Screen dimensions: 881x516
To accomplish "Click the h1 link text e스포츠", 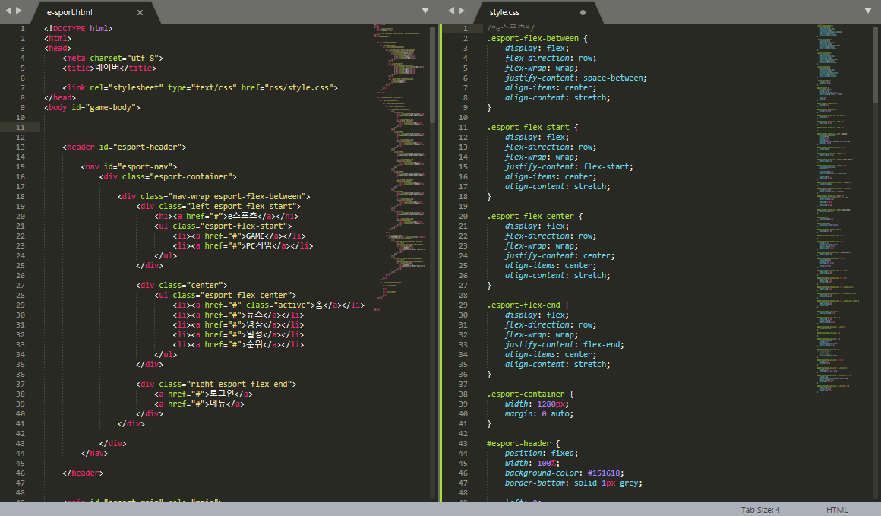I will pyautogui.click(x=242, y=217).
